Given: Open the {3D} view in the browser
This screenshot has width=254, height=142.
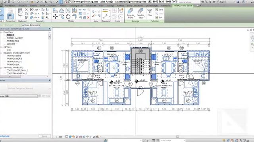Looking at the screenshot, I should point(9,50).
